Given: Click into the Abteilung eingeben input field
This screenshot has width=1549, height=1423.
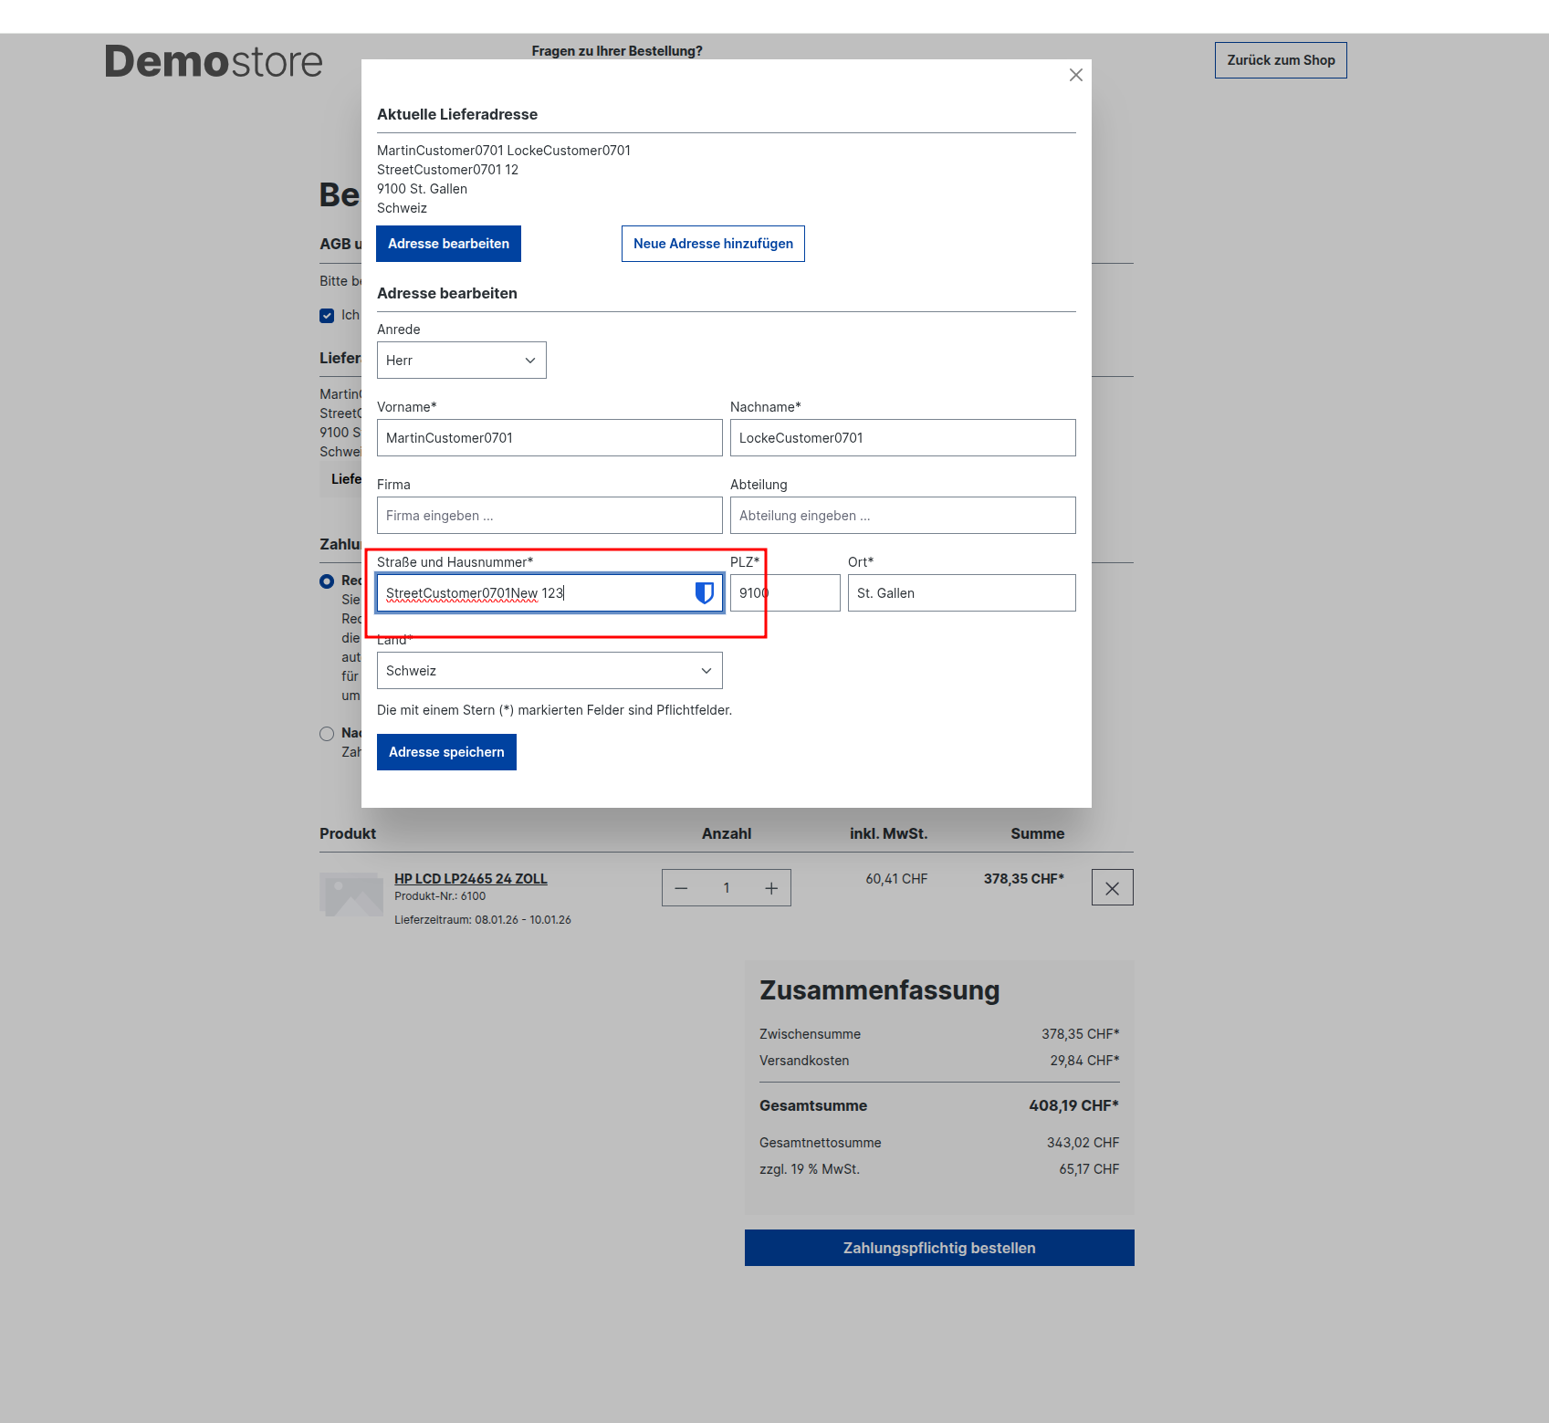Looking at the screenshot, I should (x=902, y=515).
